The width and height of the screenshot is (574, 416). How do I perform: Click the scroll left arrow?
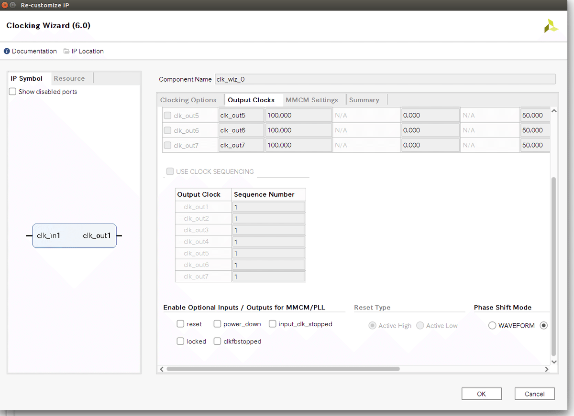[x=162, y=369]
